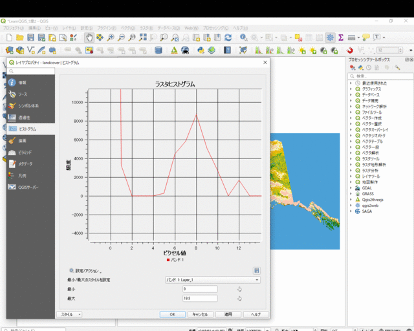This screenshot has width=414, height=331.
Task: Create a new project via blank page icon
Action: 9,37
